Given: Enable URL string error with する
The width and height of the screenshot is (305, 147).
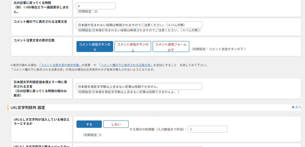Looking at the screenshot, I should (89, 124).
